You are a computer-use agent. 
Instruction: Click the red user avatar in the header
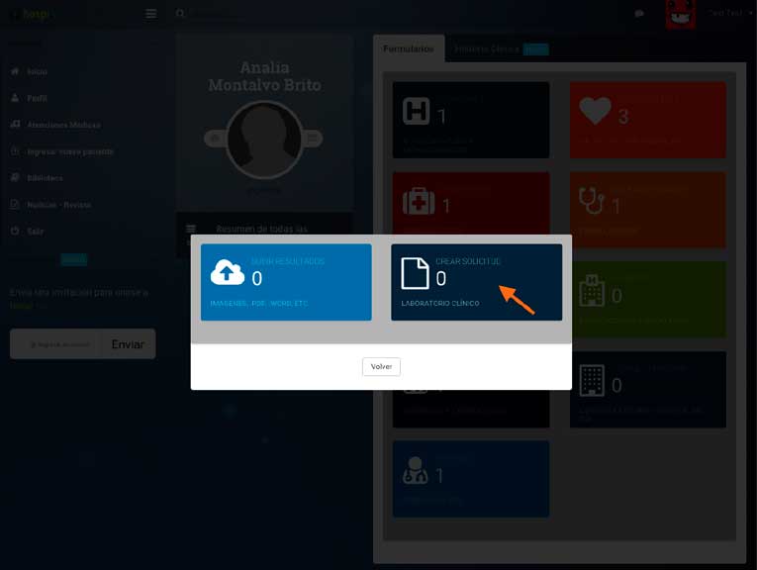point(680,14)
